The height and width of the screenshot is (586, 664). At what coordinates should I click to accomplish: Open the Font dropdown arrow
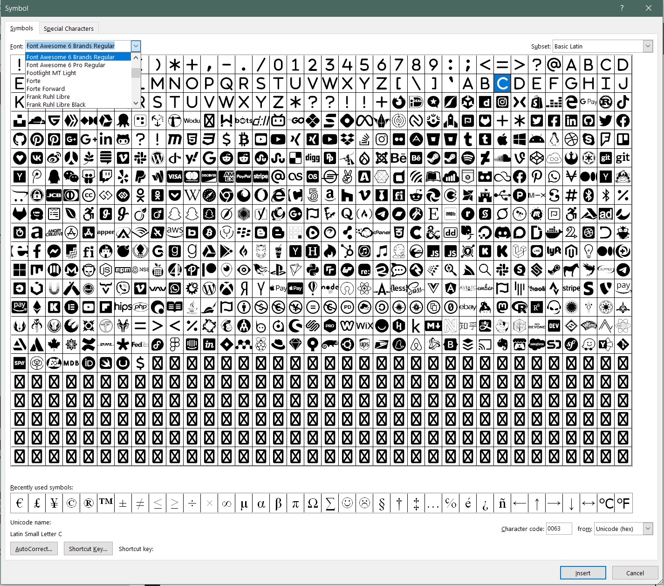pos(136,46)
